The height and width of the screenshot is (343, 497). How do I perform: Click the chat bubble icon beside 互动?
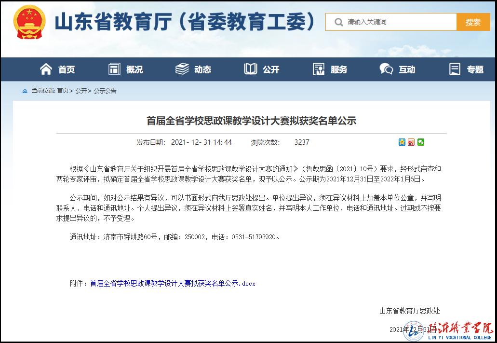[386, 69]
